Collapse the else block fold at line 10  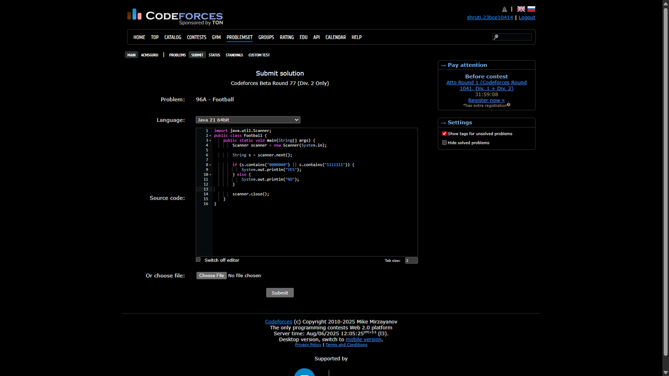210,175
